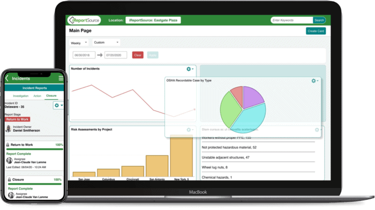Click the 'Number of Incidents' card title

tap(85, 69)
